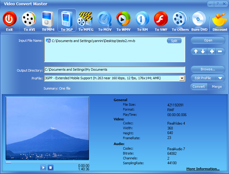The image size is (229, 174).
Task: Click the PlayTime value 00:00:00.006
Action: [x=177, y=115]
